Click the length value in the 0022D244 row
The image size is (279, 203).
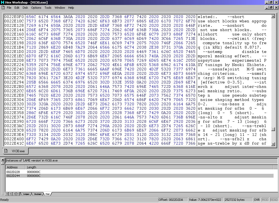tap(34, 176)
